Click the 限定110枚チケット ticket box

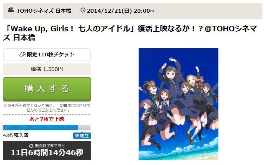[x=47, y=55]
